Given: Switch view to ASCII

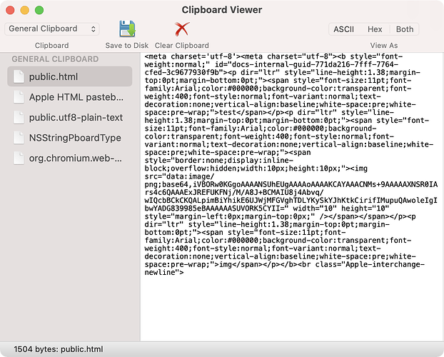Looking at the screenshot, I should (x=343, y=29).
